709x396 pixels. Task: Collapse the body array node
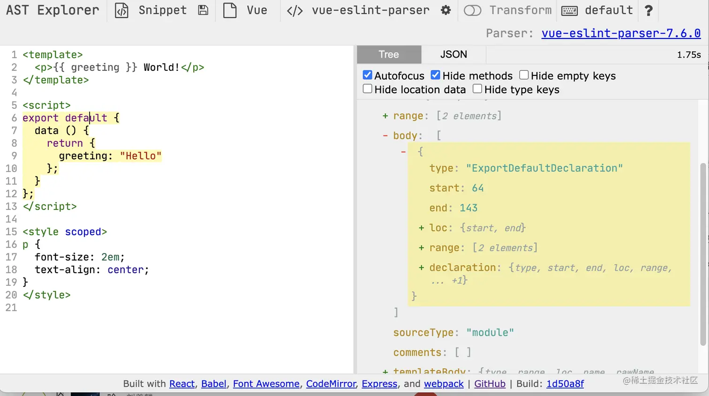(x=385, y=136)
